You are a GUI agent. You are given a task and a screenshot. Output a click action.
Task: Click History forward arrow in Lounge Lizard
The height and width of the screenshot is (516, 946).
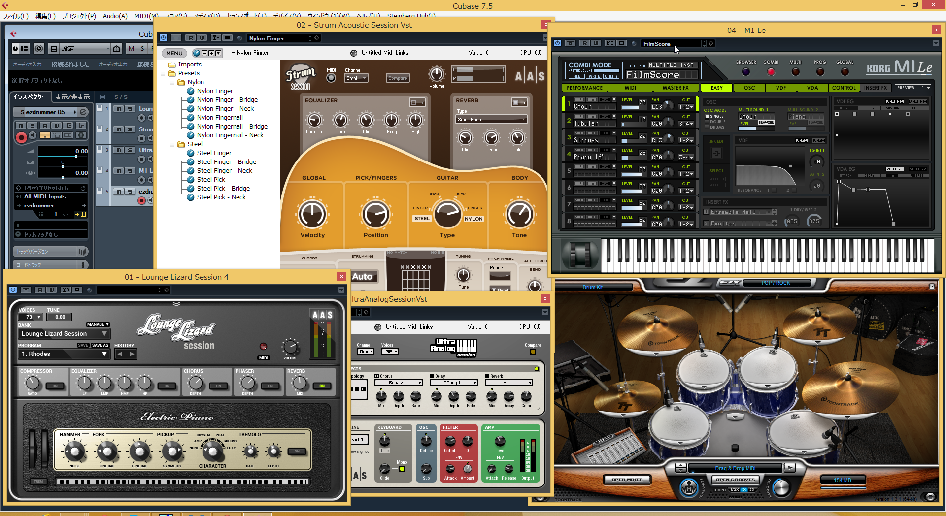coord(132,354)
